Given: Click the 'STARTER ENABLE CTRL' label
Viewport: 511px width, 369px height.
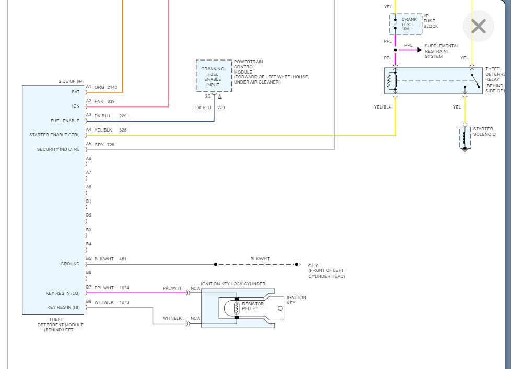Looking at the screenshot, I should pos(54,135).
